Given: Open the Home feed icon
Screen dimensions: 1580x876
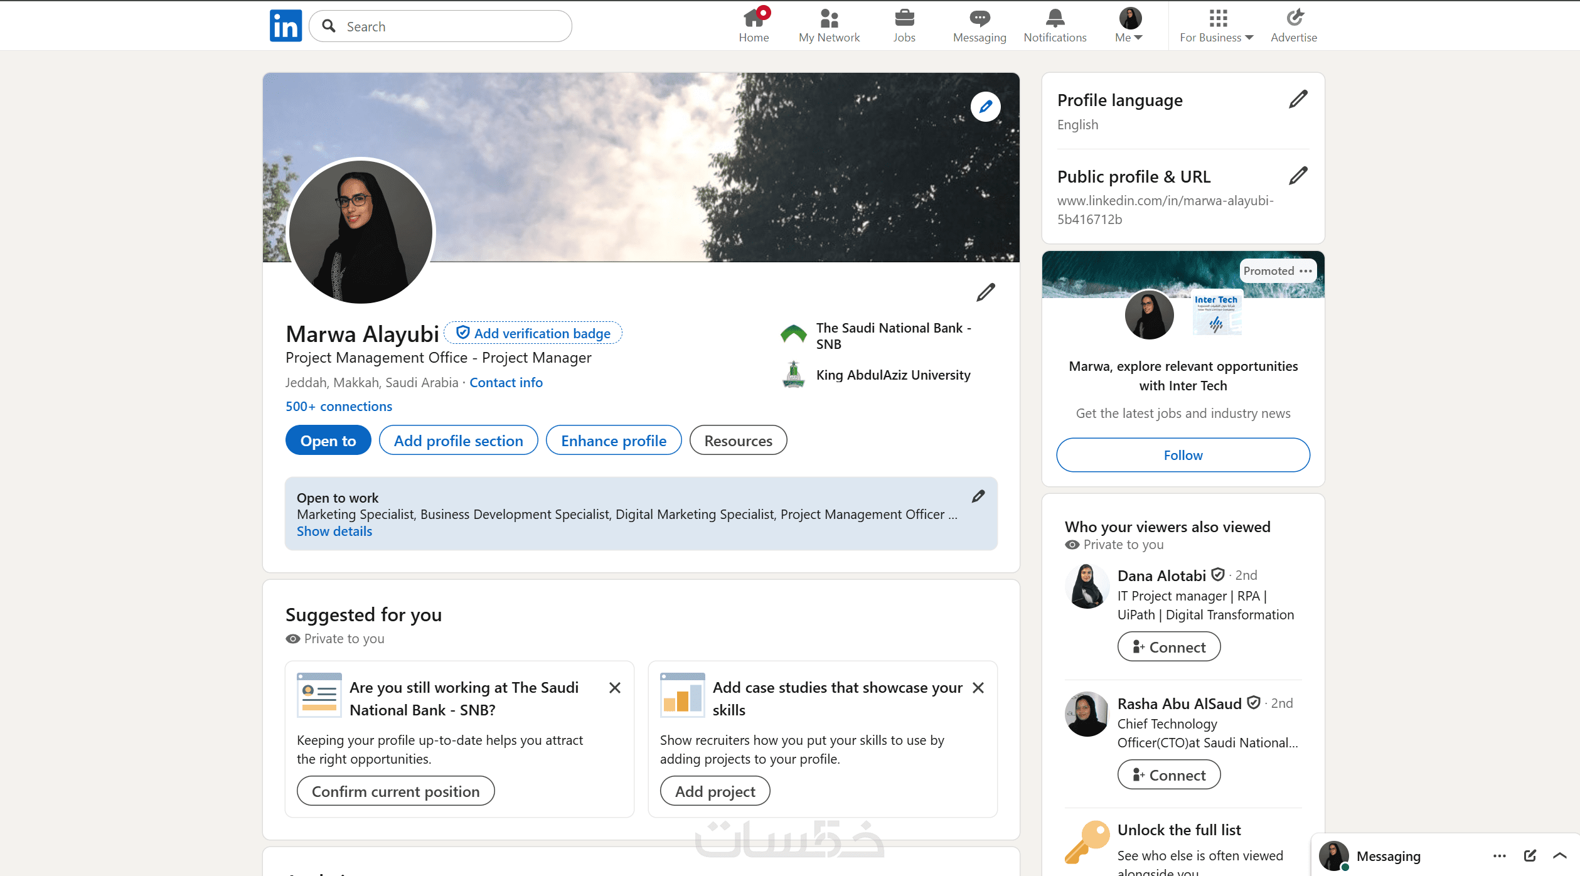Looking at the screenshot, I should 754,26.
